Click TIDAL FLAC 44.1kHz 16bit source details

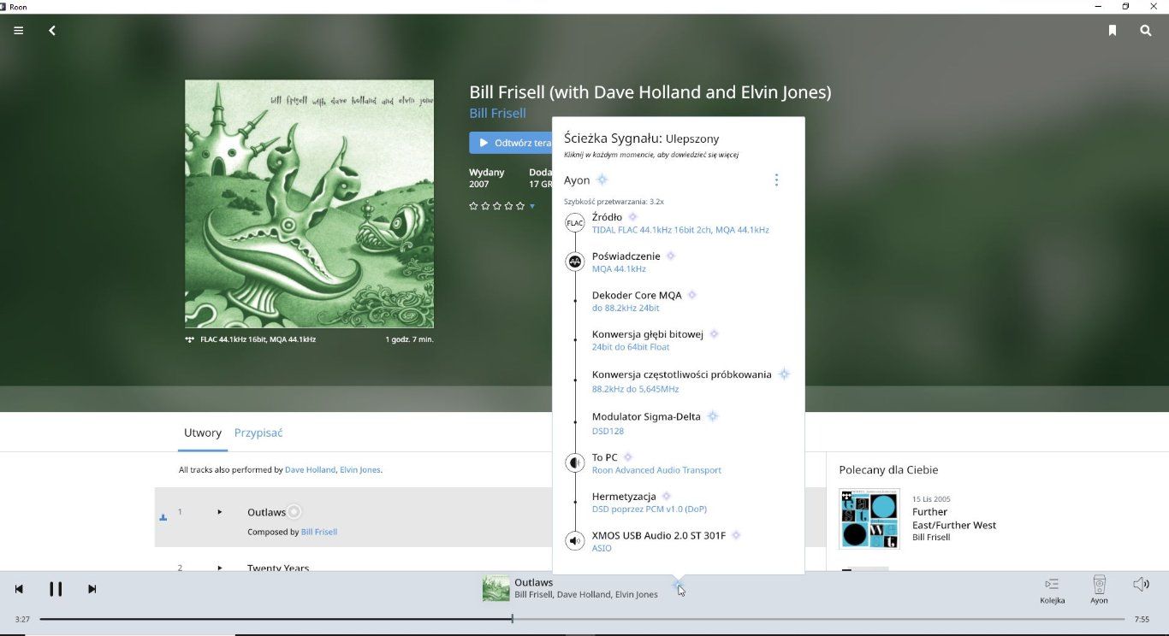click(680, 230)
